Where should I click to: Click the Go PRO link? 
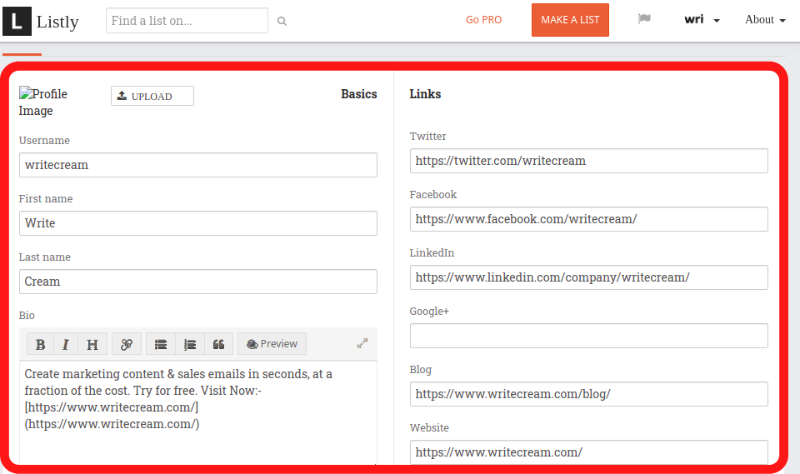tap(483, 19)
